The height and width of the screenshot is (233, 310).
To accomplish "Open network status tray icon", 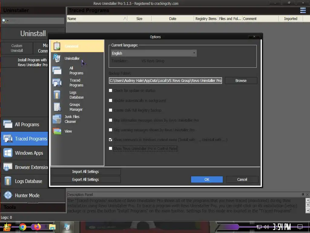I will tap(259, 227).
